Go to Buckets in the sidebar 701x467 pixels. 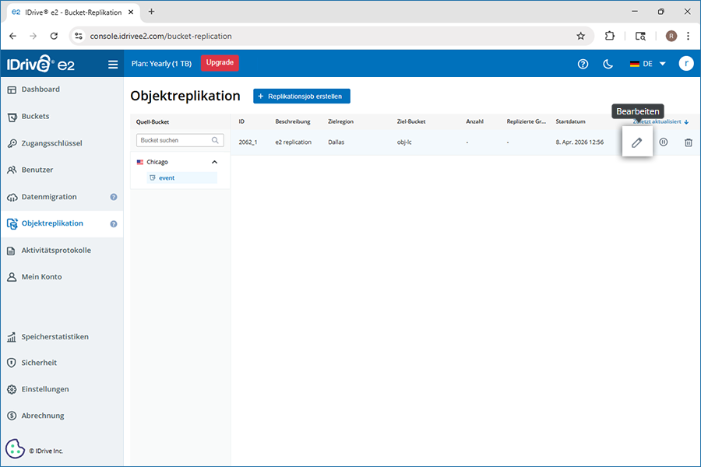pyautogui.click(x=35, y=117)
